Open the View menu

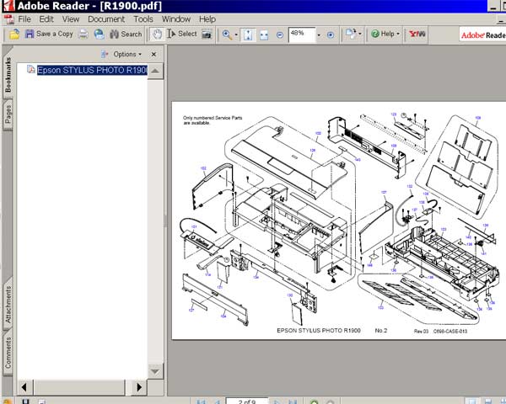pos(71,19)
